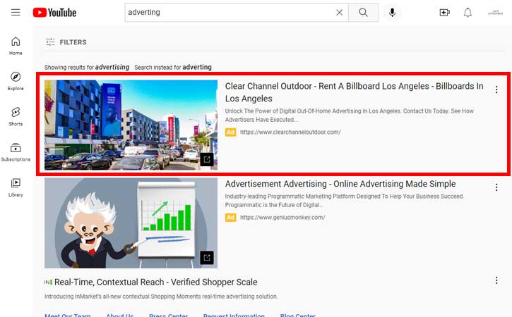This screenshot has height=317, width=512.
Task: Click the Ad badge beside clearchanneloutdoor.com
Action: pos(230,132)
